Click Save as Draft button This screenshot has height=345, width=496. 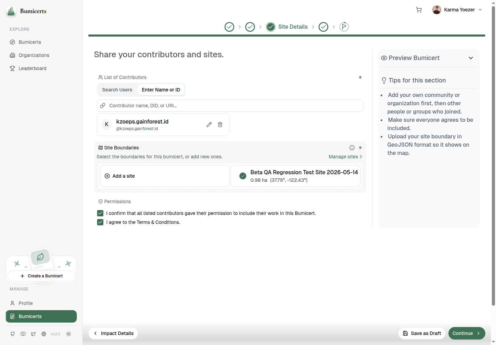(422, 333)
